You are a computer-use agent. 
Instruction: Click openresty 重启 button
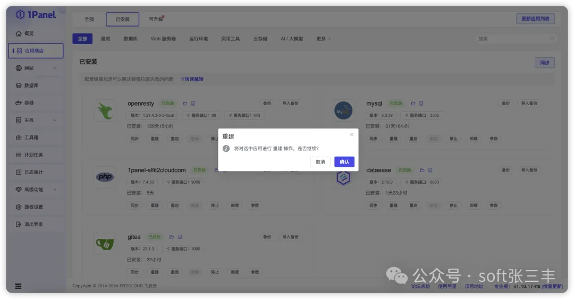pos(175,139)
